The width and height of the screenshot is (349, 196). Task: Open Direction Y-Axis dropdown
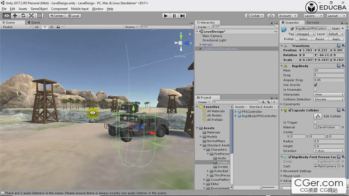[x=329, y=151]
